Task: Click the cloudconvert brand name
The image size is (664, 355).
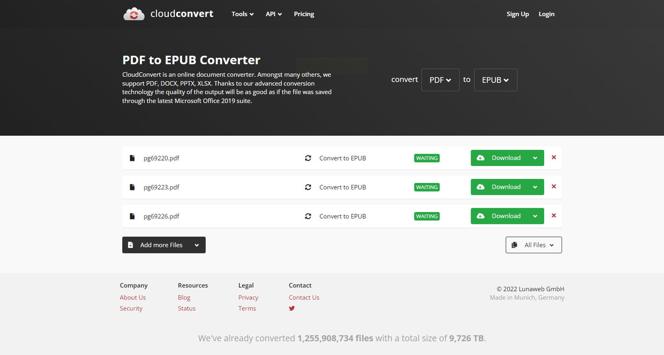Action: (182, 14)
